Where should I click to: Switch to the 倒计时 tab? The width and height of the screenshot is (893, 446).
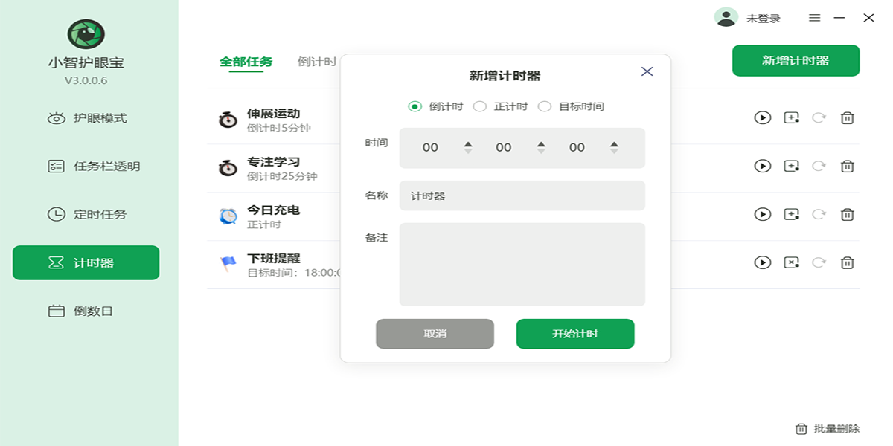tap(317, 62)
